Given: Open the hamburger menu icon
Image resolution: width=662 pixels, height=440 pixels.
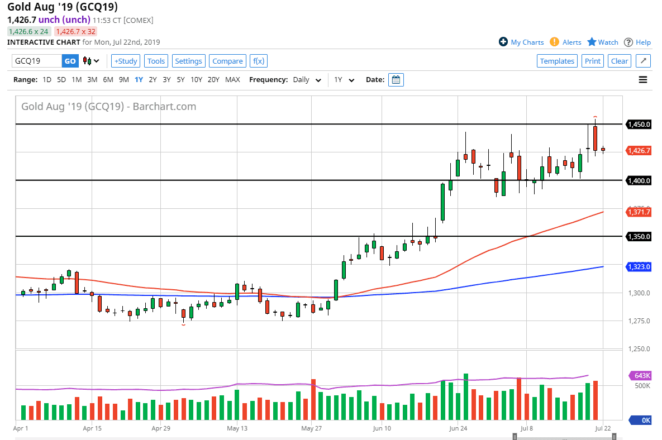Looking at the screenshot, I should coord(643,80).
